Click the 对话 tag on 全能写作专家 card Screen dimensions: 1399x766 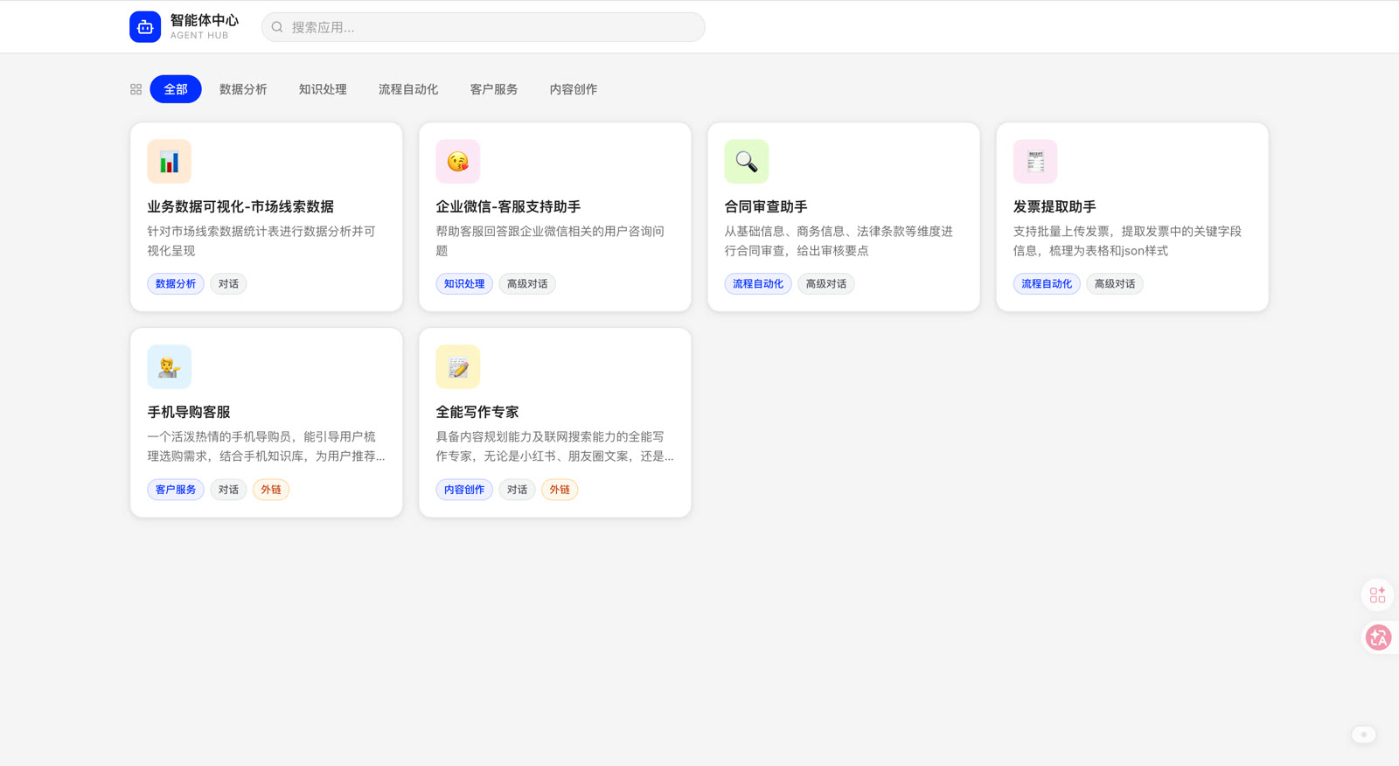pyautogui.click(x=517, y=490)
